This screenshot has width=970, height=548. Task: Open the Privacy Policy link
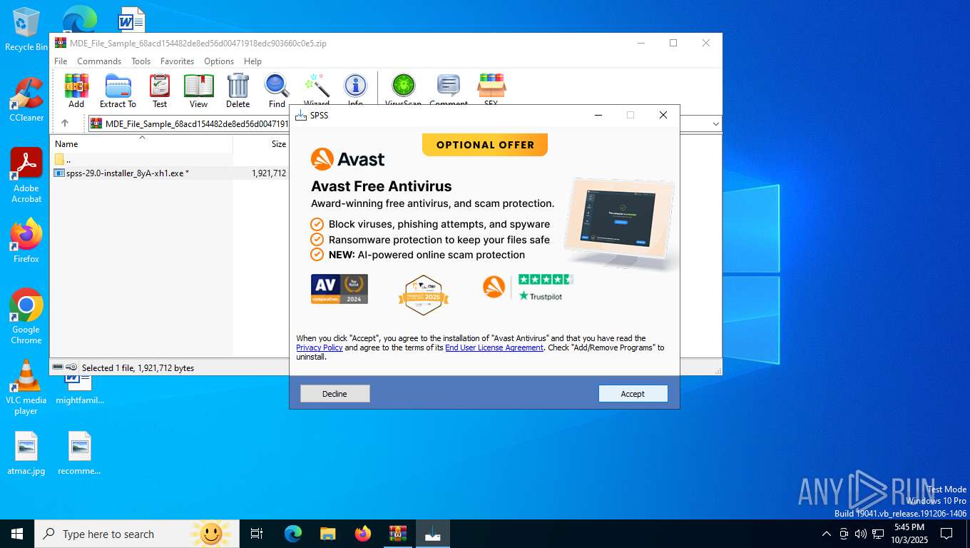pos(320,347)
